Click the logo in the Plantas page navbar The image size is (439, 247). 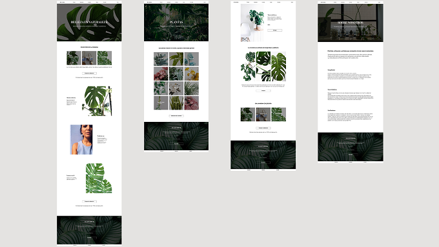point(149,2)
